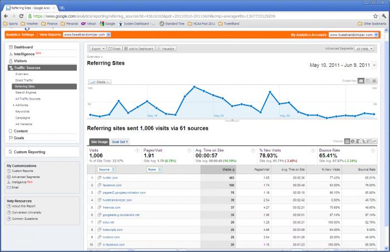This screenshot has height=252, width=390.
Task: Open the Advanced Segments All Visits dropdown
Action: coord(364,48)
